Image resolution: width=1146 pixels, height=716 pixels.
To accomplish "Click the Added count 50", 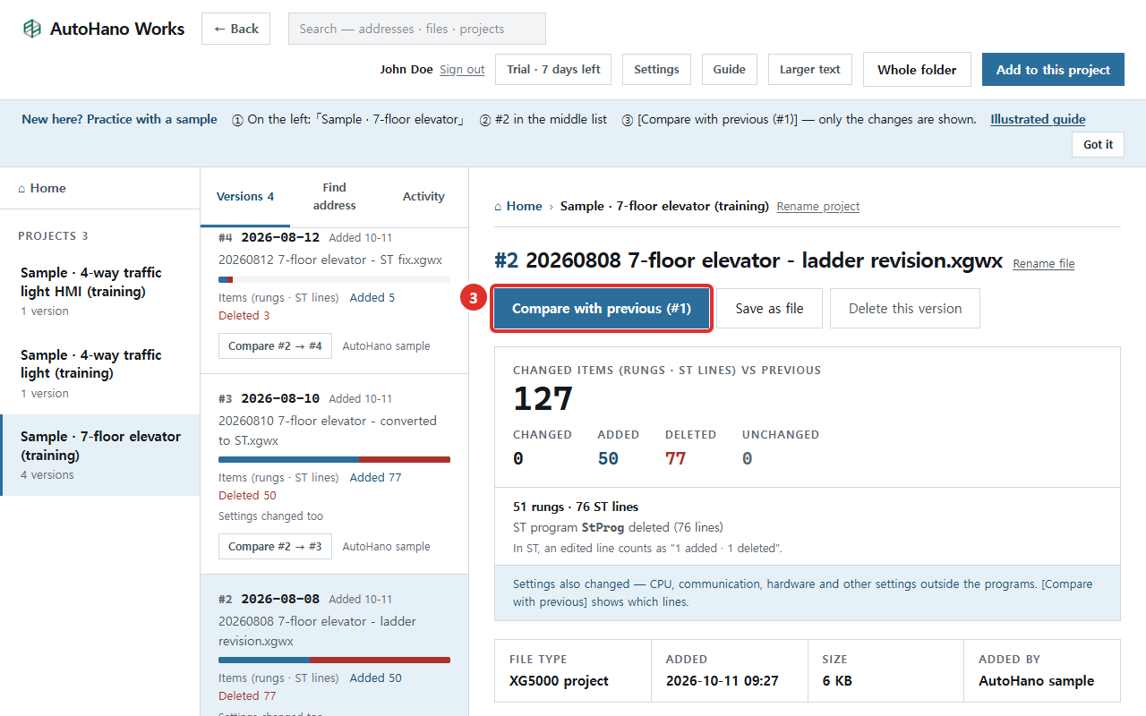I will coord(608,458).
